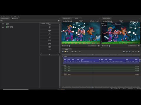This screenshot has width=141, height=105.
Task: Open camera dropdown in Primary Viewport
Action: 92,46
